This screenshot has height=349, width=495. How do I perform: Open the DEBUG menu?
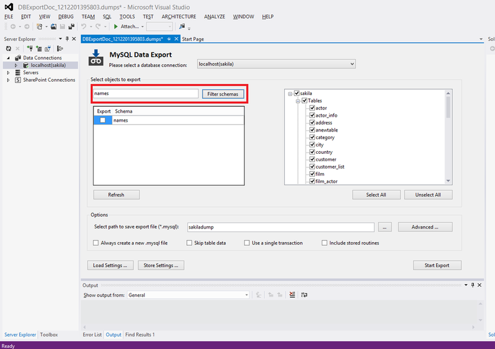click(66, 17)
